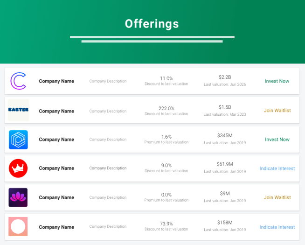The width and height of the screenshot is (305, 245).
Task: Click Company Description in the lotus row
Action: (108, 197)
